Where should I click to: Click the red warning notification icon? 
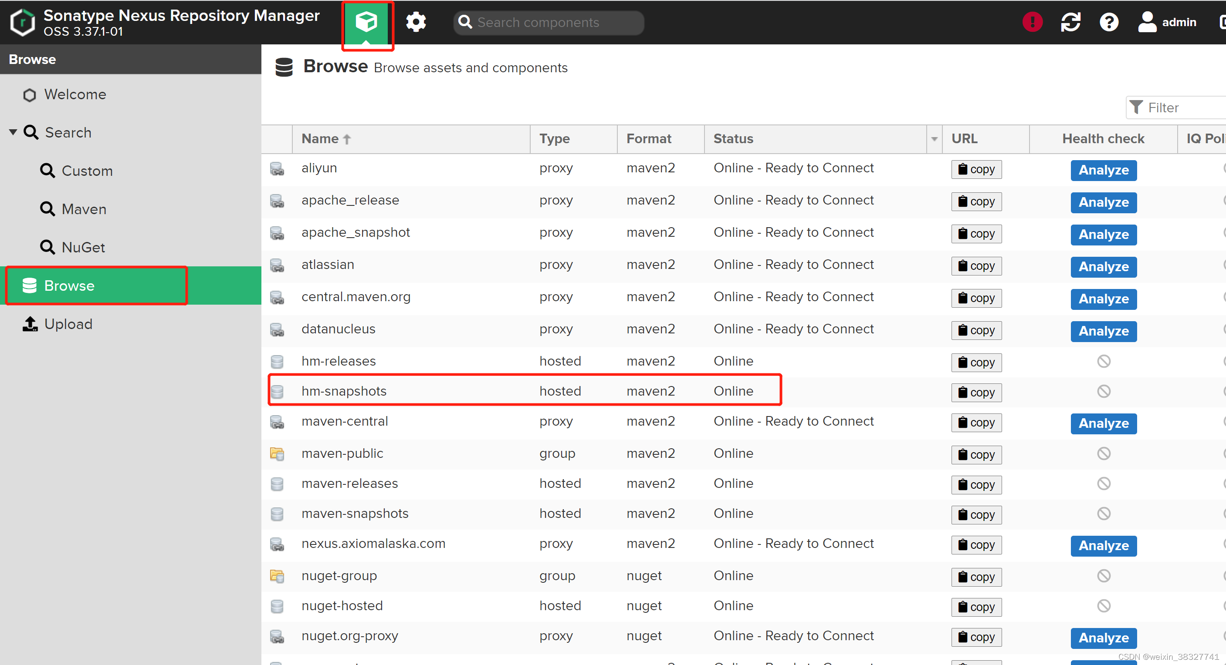(x=1034, y=22)
